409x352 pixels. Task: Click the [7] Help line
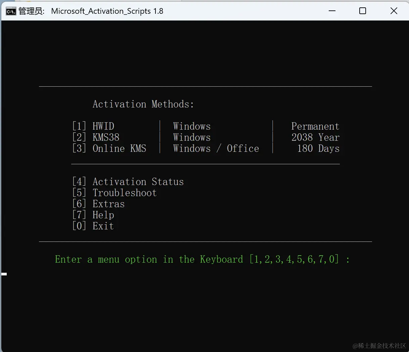click(x=93, y=215)
